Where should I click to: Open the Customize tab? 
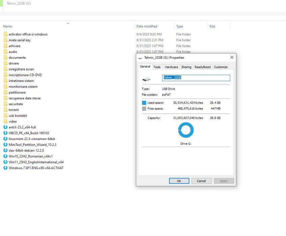click(x=221, y=67)
